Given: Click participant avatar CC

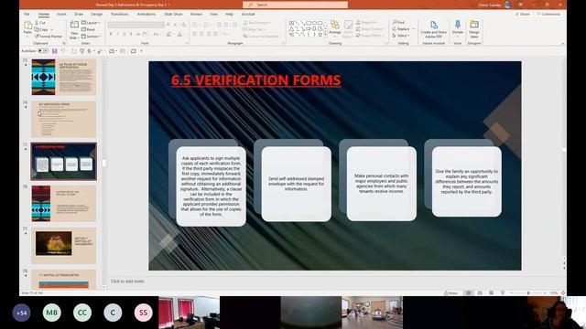Looking at the screenshot, I should point(82,313).
